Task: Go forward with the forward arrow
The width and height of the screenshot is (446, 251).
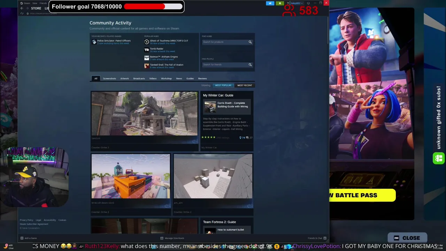Action: pos(27,8)
